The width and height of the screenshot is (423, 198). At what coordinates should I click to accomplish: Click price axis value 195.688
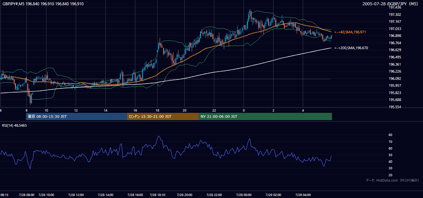pos(395,100)
